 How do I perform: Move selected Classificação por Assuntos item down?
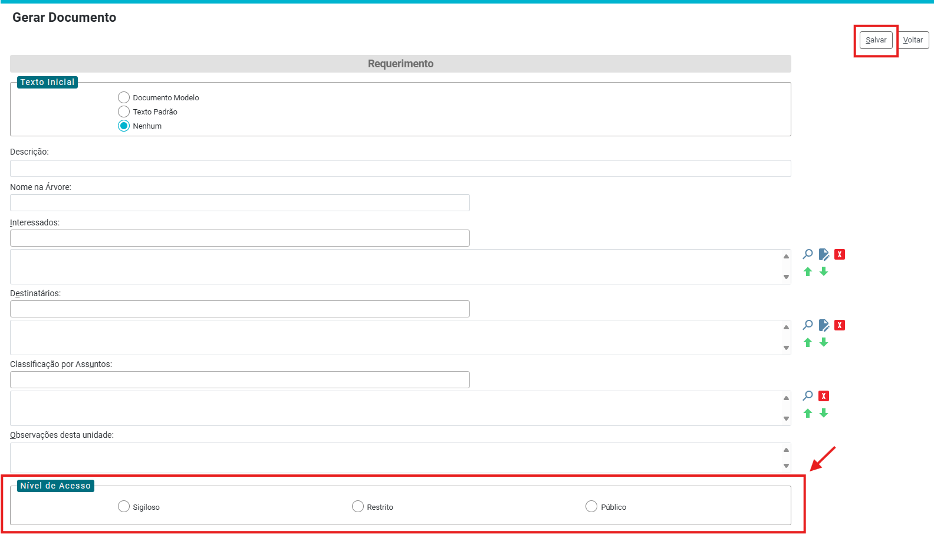click(x=824, y=413)
